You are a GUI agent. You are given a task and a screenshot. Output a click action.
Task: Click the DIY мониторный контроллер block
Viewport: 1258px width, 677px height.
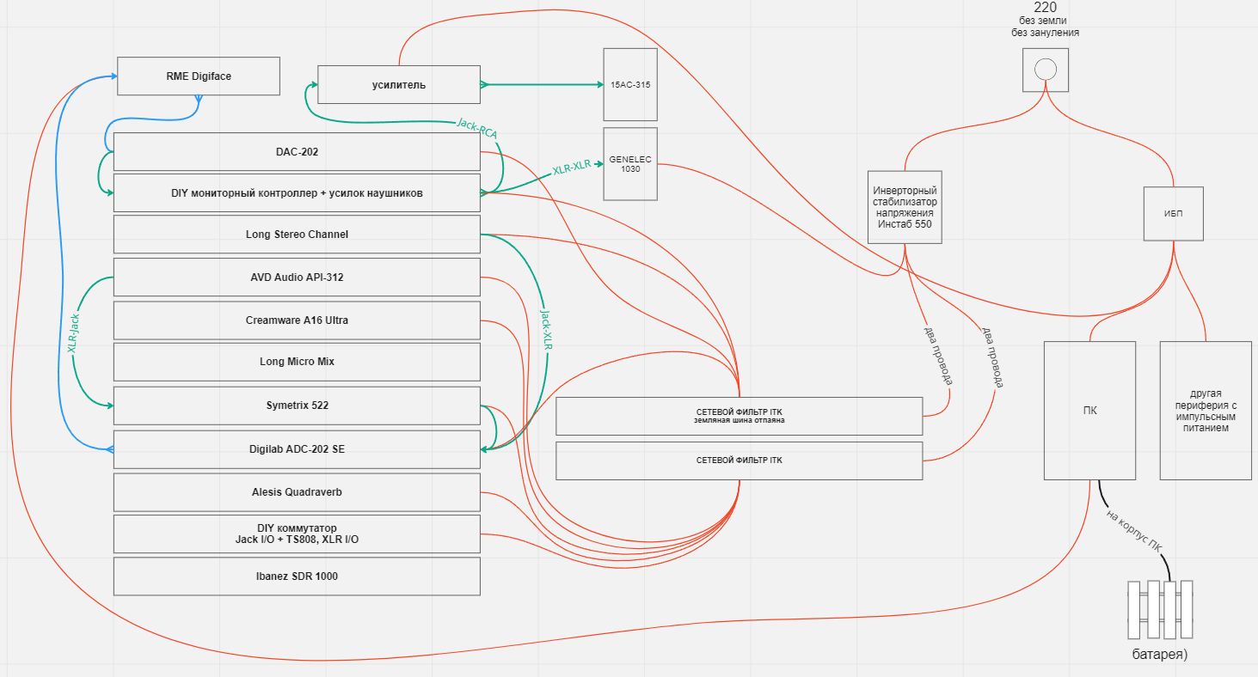click(x=297, y=193)
